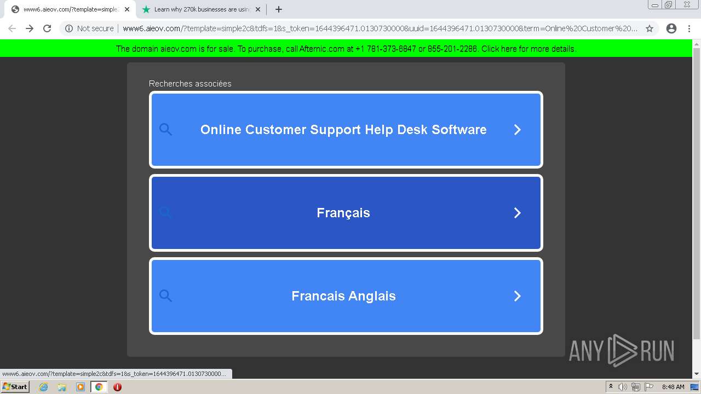Click the search icon in Français row
The height and width of the screenshot is (394, 701).
[x=165, y=213]
